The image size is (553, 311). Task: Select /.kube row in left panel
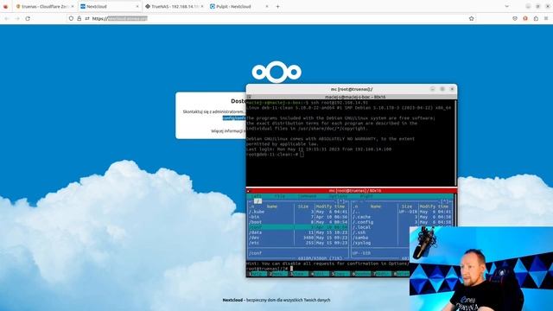point(298,212)
